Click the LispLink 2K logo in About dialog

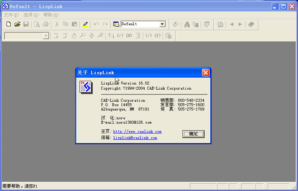(x=86, y=87)
